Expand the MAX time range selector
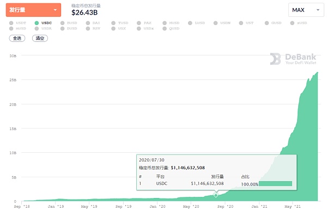The image size is (327, 217). coord(306,10)
